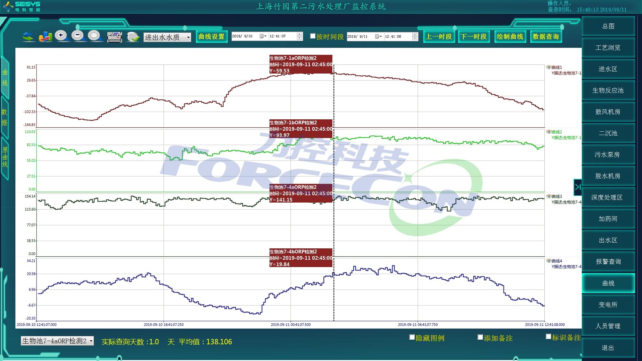The height and width of the screenshot is (361, 642).
Task: Open 变电所 in the navigation menu
Action: pos(608,305)
